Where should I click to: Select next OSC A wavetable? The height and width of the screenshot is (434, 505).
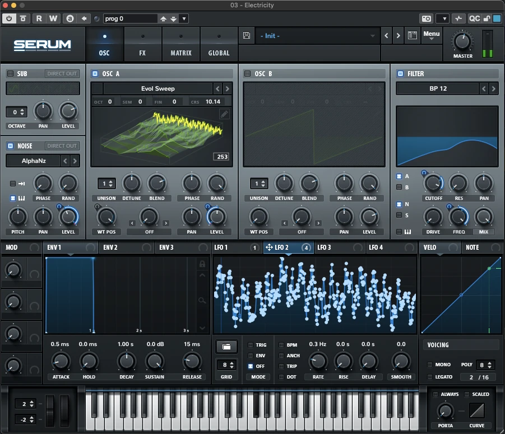pos(228,88)
